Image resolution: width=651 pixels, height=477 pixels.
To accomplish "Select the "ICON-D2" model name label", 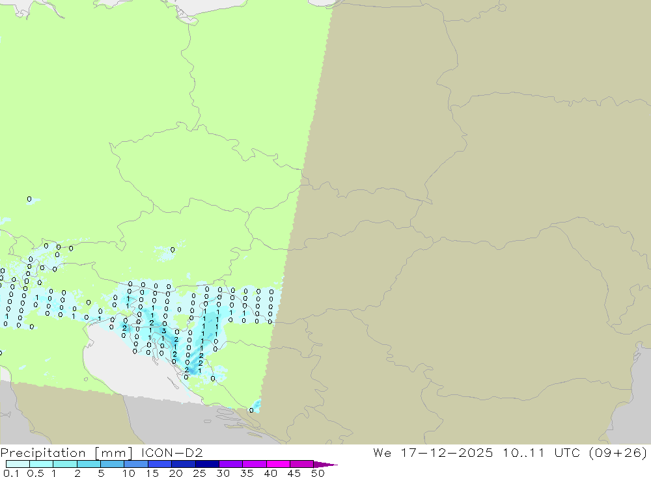I will [172, 452].
